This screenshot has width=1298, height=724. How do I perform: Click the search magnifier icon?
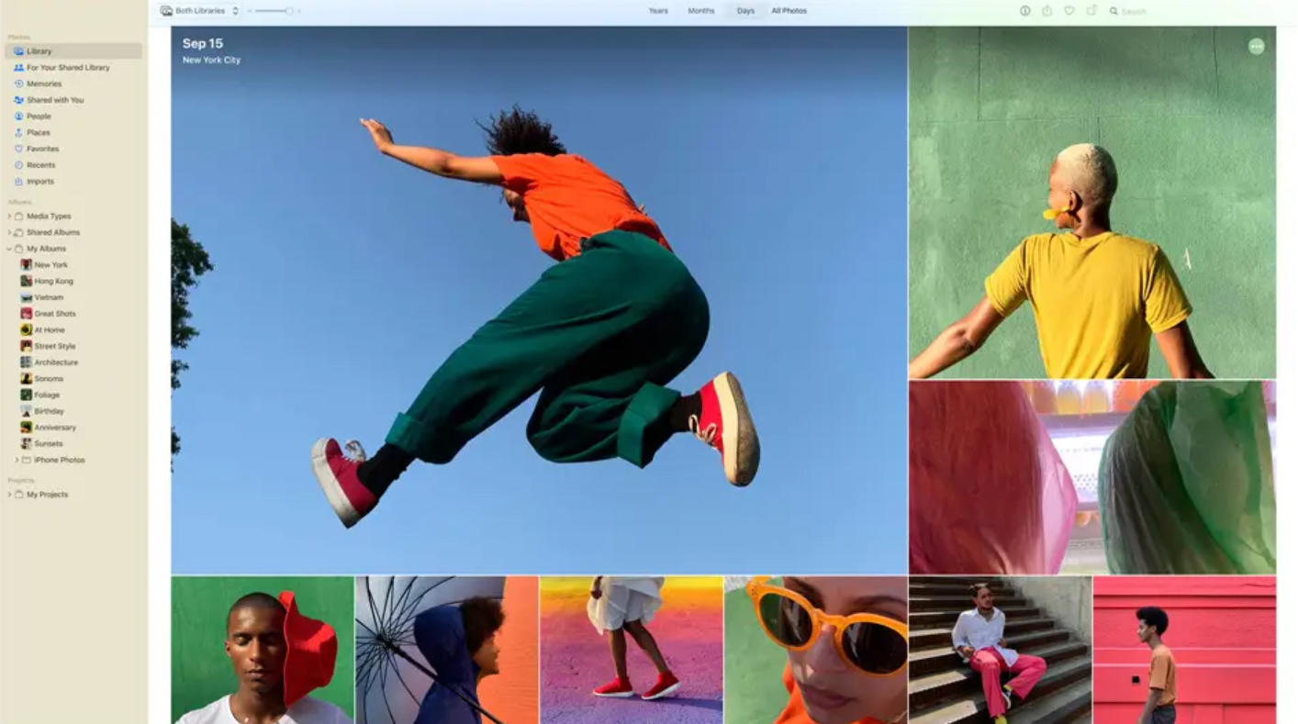coord(1113,11)
